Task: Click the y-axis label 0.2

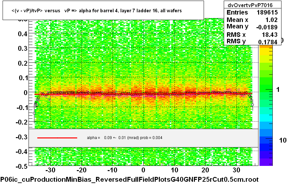Action: point(22,63)
